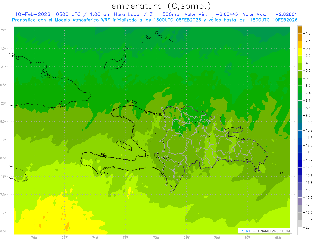This screenshot has width=312, height=241.
Task: Click the -6.7 colorbar label
Action: [x=307, y=86]
